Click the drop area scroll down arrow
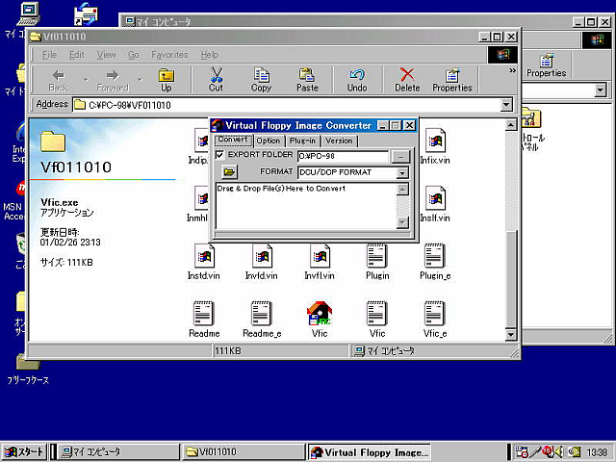Image resolution: width=616 pixels, height=462 pixels. coord(402,222)
